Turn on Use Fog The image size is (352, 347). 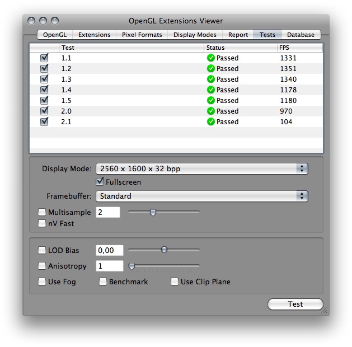coord(42,282)
